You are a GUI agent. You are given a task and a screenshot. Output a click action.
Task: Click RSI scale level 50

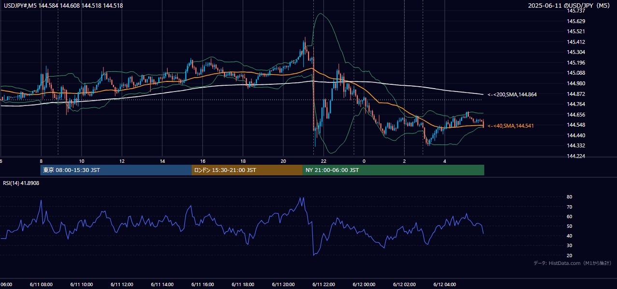(570, 226)
